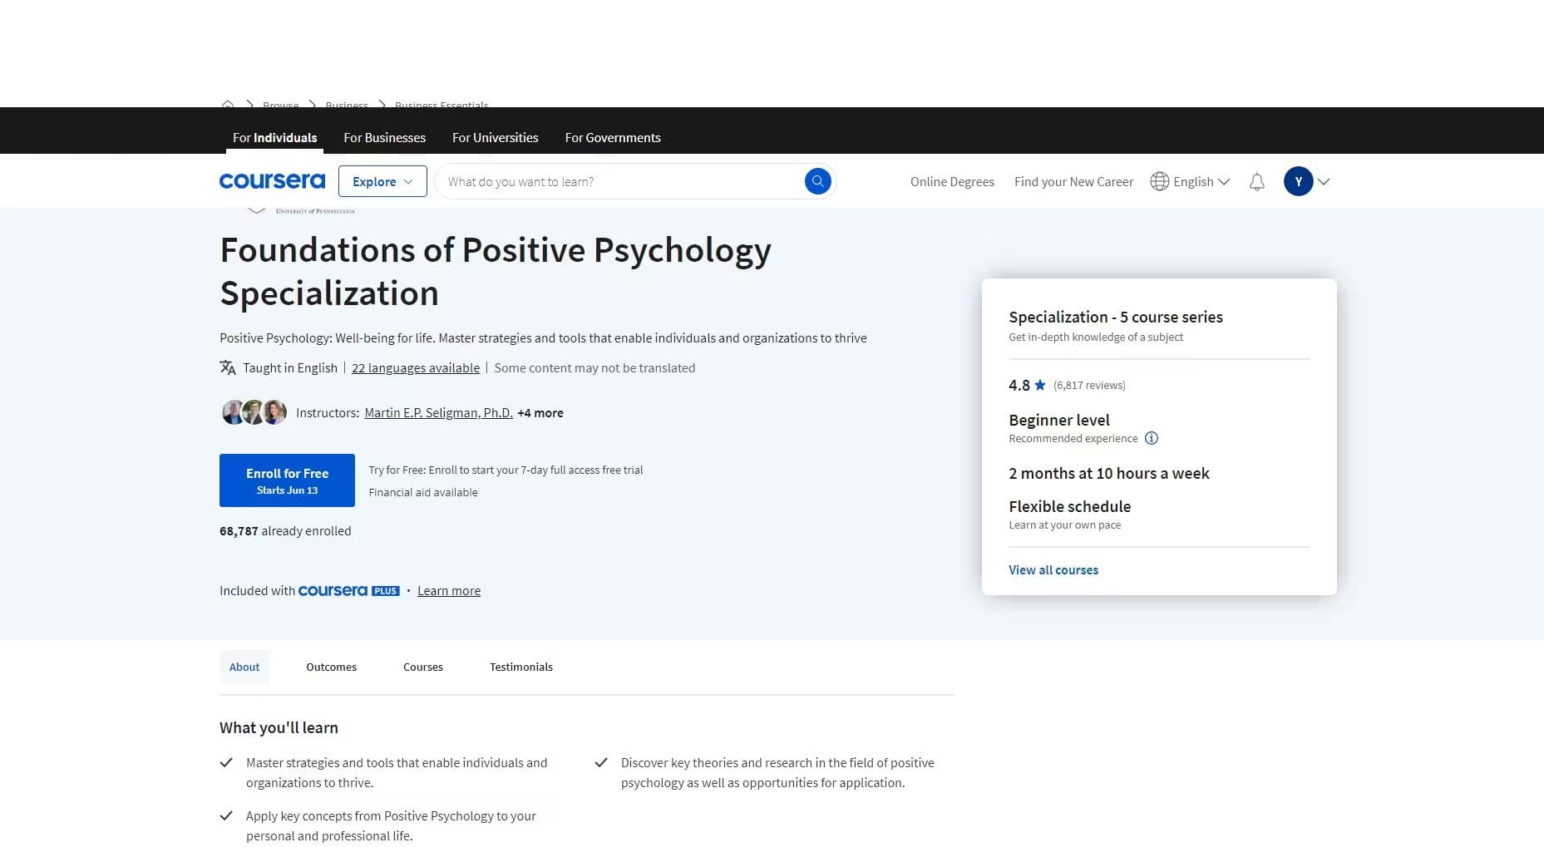Click the (6,817 reviews) text
This screenshot has width=1544, height=847.
(1089, 385)
